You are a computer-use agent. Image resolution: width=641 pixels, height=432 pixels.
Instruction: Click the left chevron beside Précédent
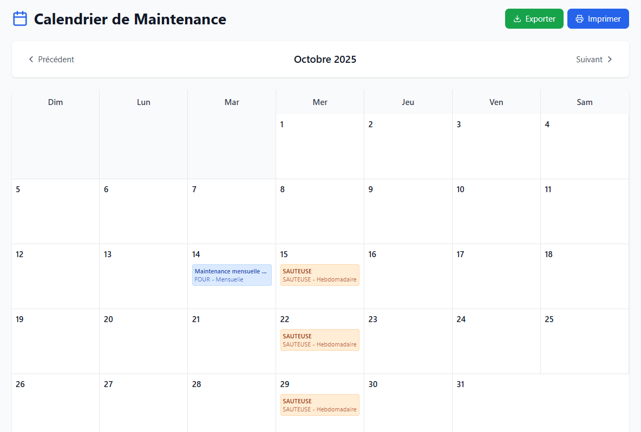tap(31, 60)
